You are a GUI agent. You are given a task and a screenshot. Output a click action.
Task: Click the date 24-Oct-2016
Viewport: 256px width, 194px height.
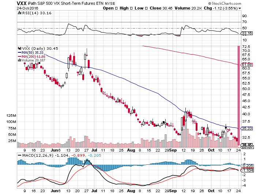pos(27,8)
